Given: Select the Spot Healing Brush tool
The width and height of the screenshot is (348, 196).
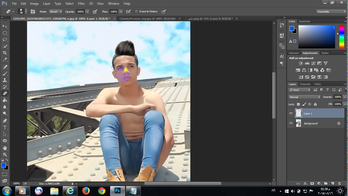Looking at the screenshot, I should (5, 67).
